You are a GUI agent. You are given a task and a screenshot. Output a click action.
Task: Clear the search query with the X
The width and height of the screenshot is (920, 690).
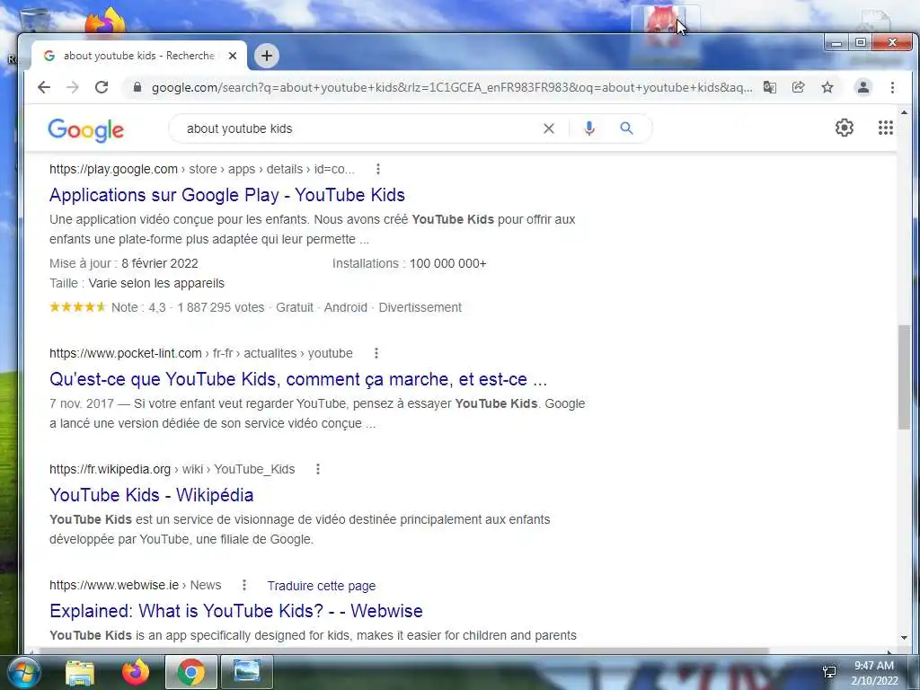pos(549,128)
